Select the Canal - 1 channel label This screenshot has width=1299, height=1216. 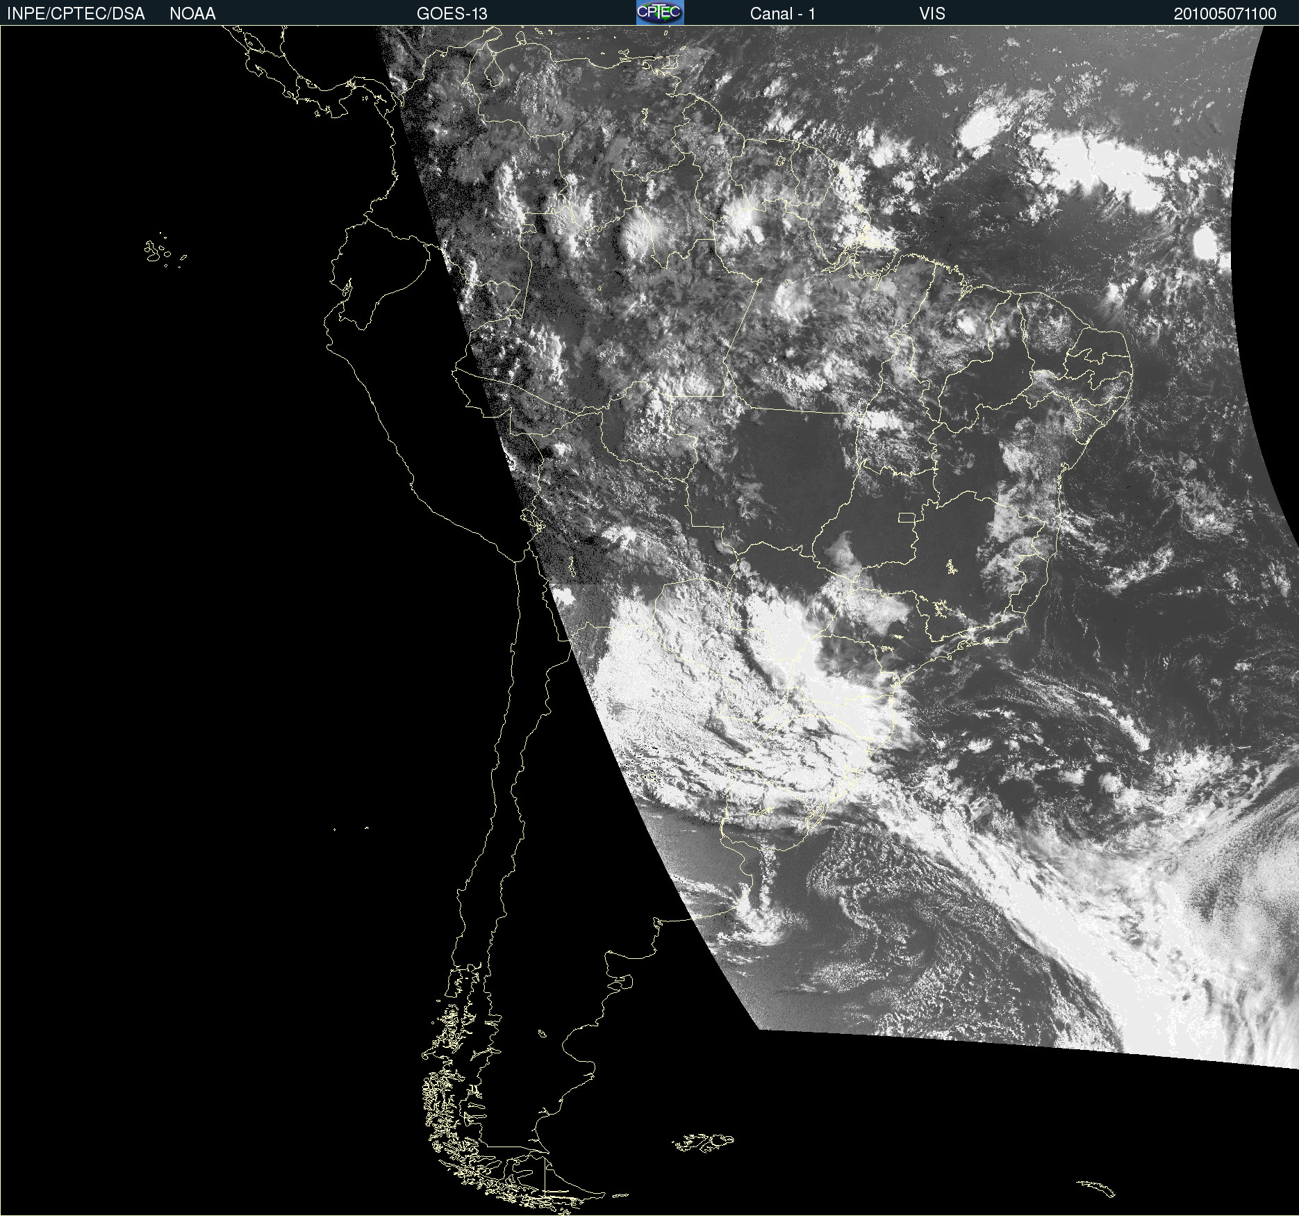[782, 14]
